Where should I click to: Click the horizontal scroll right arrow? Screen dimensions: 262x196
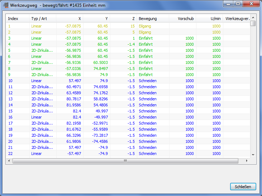(247, 161)
